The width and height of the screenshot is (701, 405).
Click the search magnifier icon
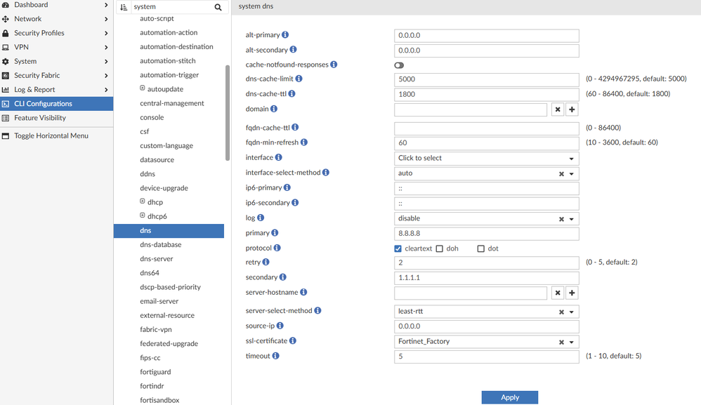pyautogui.click(x=218, y=7)
